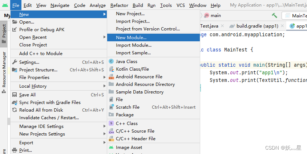Switch to the build.gradle (:app1) tab
The height and width of the screenshot is (154, 307).
[257, 26]
